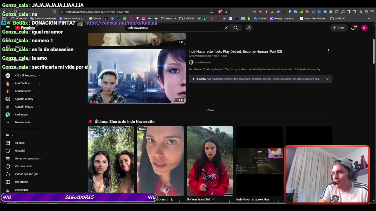Toggle the browser sidebar panel

pos(348,12)
